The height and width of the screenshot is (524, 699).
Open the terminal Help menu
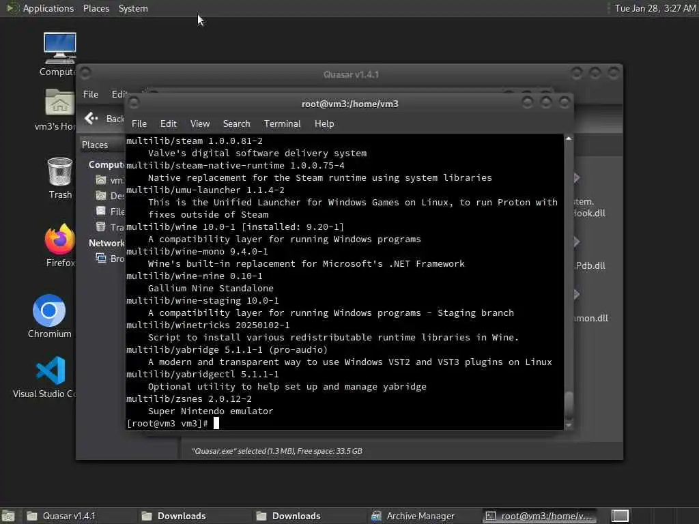[324, 123]
